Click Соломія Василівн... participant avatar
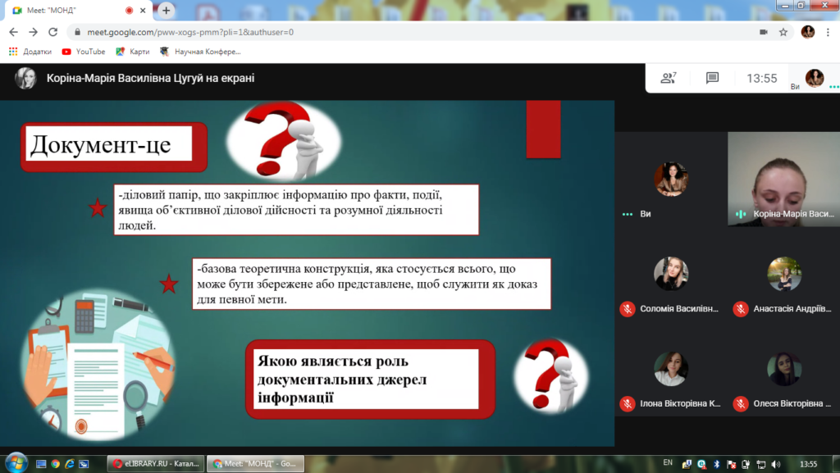The width and height of the screenshot is (840, 473). (x=671, y=274)
